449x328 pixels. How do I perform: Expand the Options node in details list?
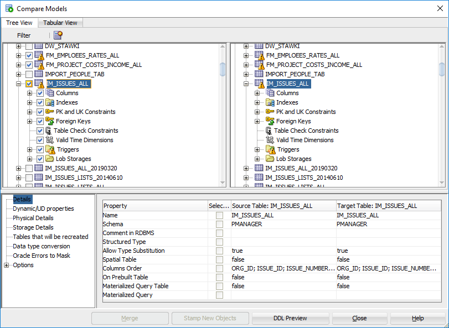pos(7,265)
